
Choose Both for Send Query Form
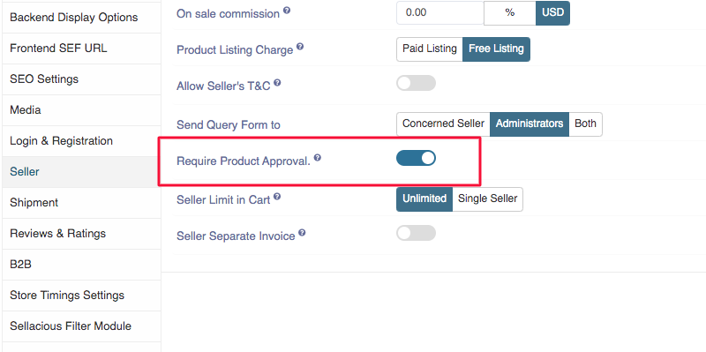(x=585, y=124)
